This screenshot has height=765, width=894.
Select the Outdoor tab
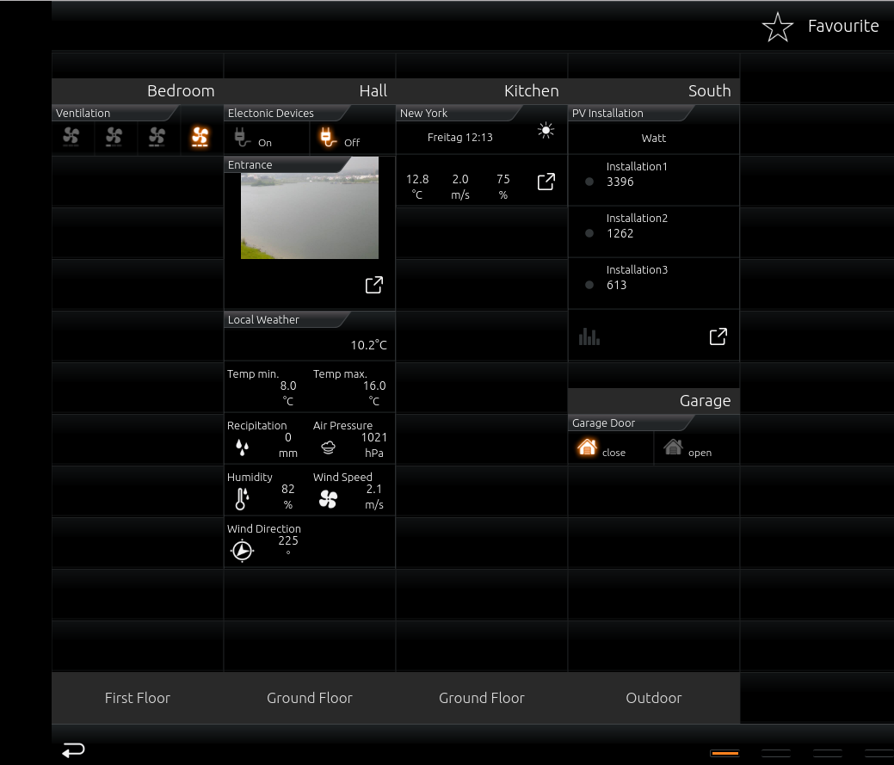click(654, 698)
